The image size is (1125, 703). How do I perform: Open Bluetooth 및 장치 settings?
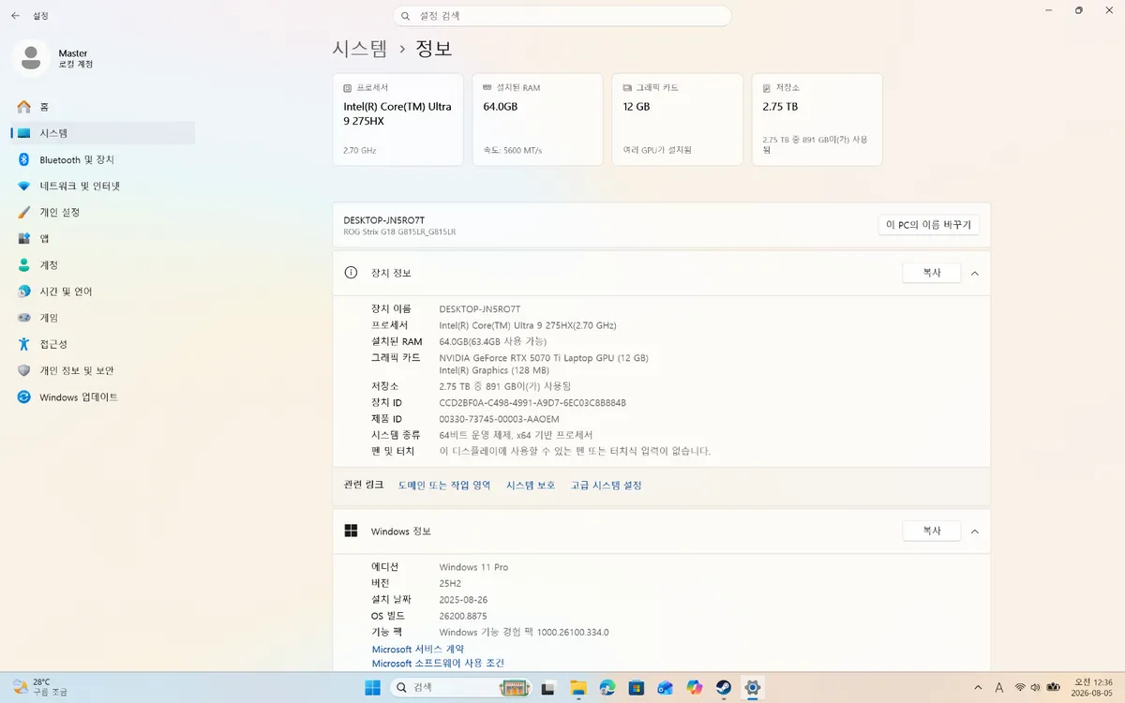point(103,159)
